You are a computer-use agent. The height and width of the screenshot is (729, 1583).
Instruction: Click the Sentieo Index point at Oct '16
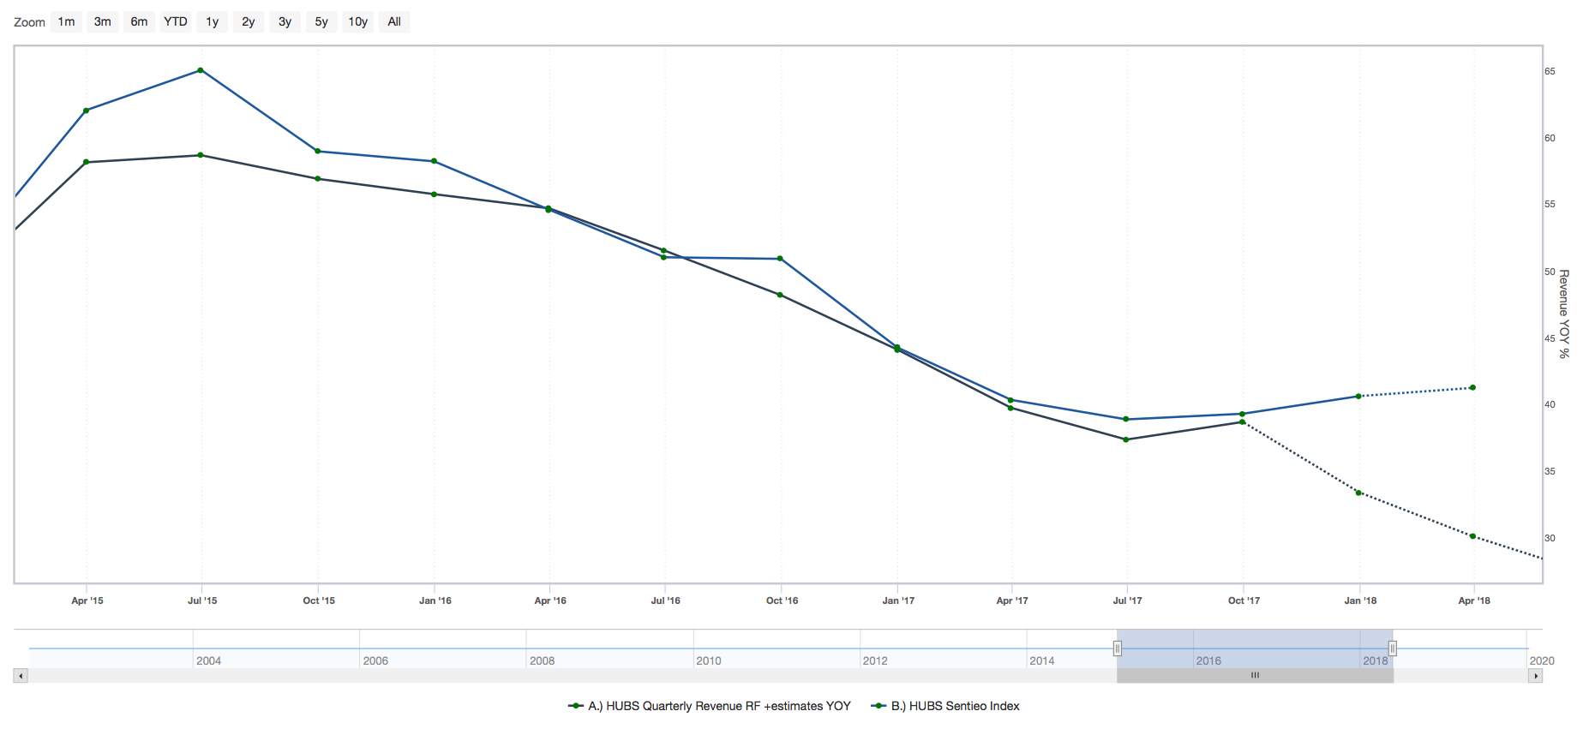[780, 259]
